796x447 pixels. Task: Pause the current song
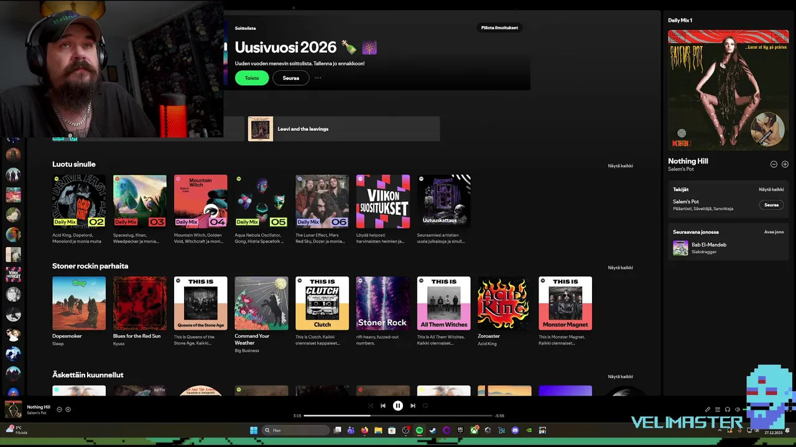(398, 406)
